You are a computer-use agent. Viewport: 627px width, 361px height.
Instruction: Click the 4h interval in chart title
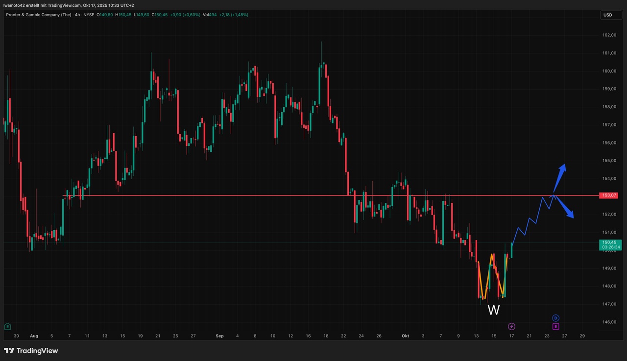77,15
